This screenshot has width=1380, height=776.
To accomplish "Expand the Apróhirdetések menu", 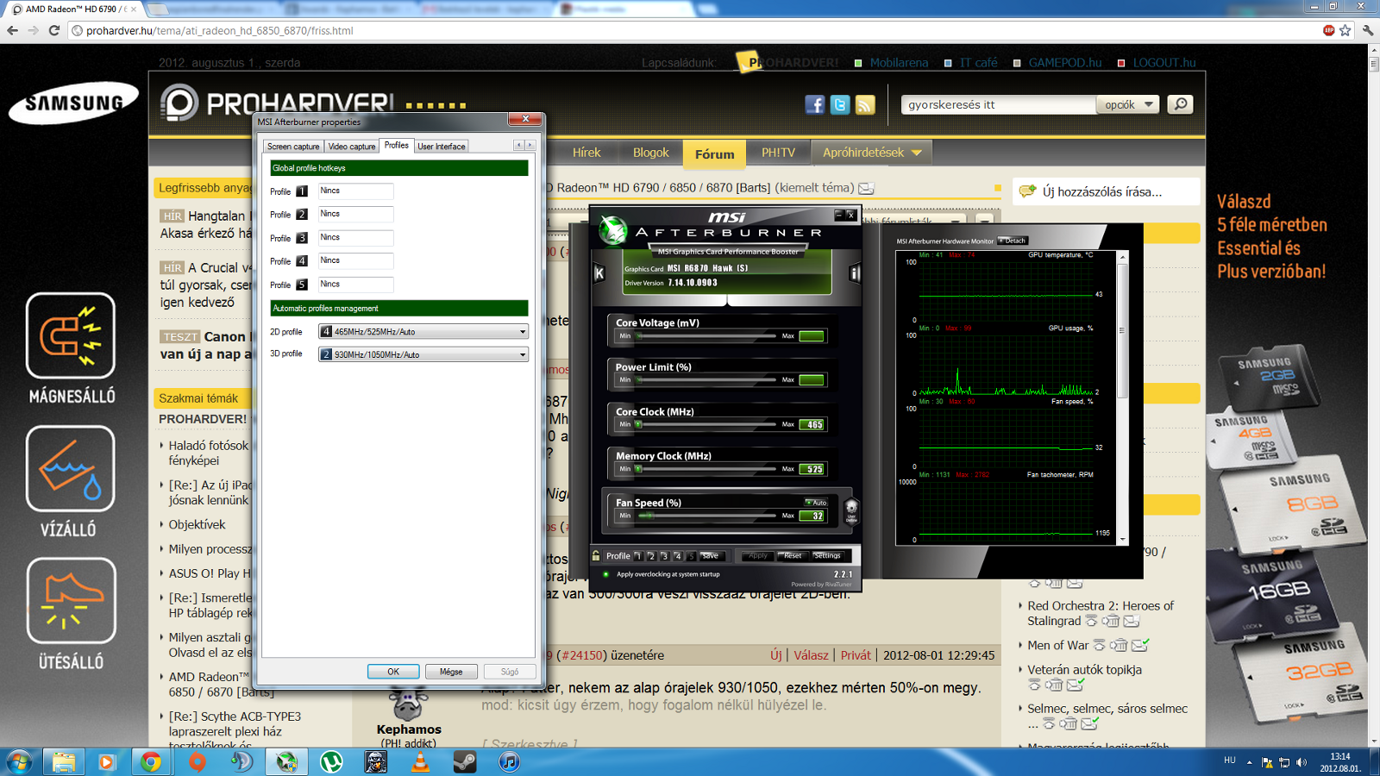I will click(872, 153).
